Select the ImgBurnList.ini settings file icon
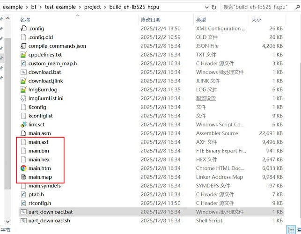The width and height of the screenshot is (301, 234). 23,98
